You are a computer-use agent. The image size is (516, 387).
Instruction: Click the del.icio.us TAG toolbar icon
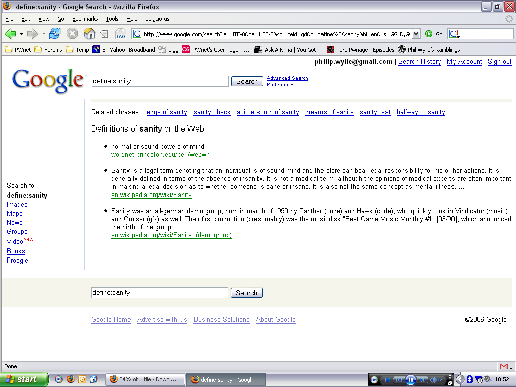120,34
